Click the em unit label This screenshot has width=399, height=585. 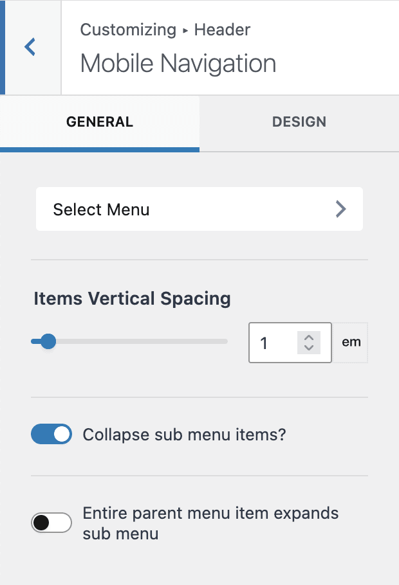[x=351, y=342]
